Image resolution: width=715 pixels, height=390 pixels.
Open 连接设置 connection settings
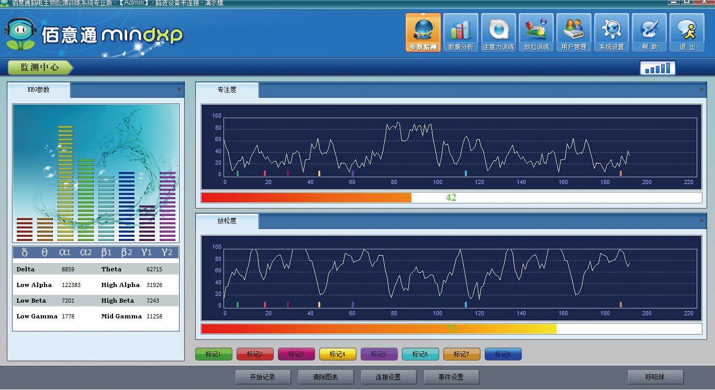[x=388, y=377]
